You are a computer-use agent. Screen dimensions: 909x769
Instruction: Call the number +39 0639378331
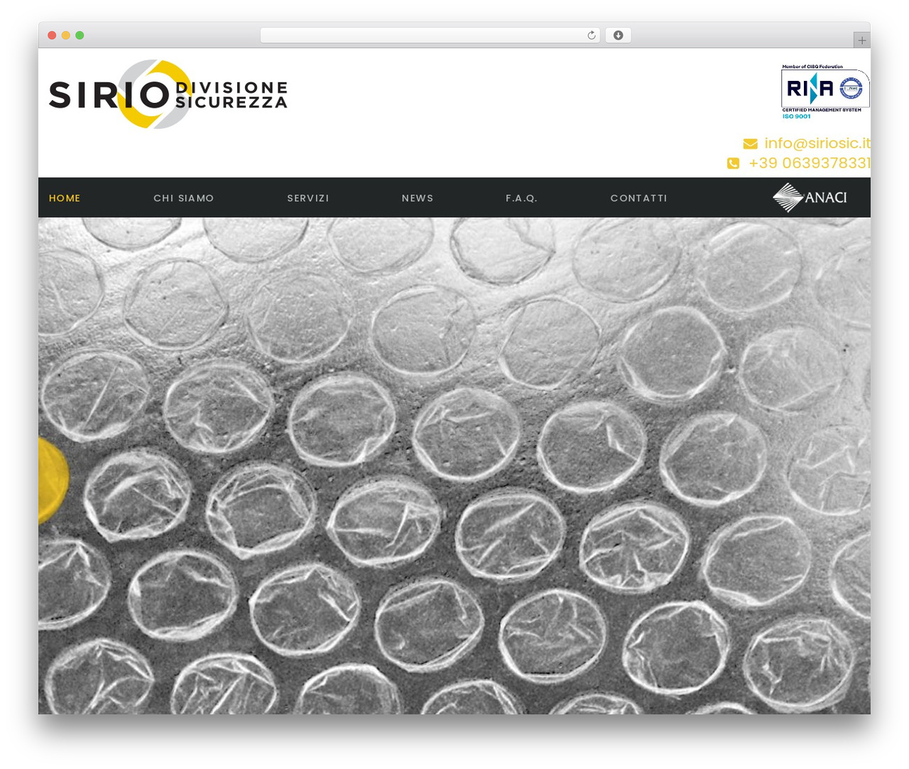[810, 163]
